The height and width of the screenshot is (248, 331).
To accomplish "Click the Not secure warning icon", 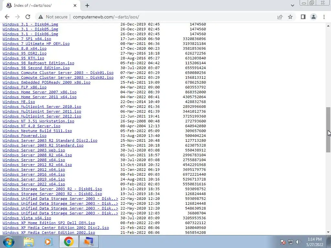I will [x=41, y=17].
